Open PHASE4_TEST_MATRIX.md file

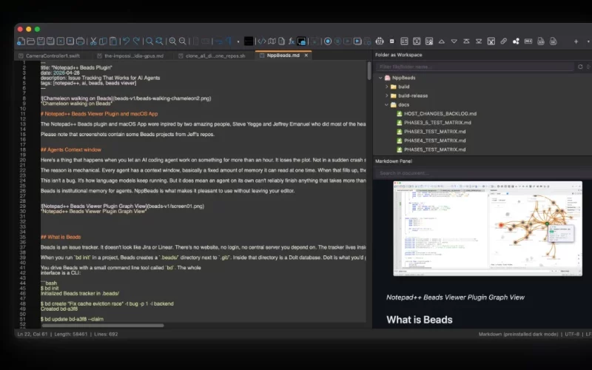(434, 141)
